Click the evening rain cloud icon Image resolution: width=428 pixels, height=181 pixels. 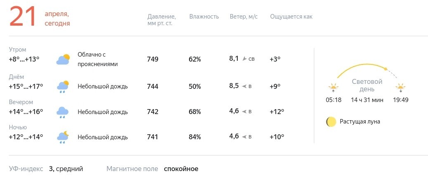click(x=62, y=112)
